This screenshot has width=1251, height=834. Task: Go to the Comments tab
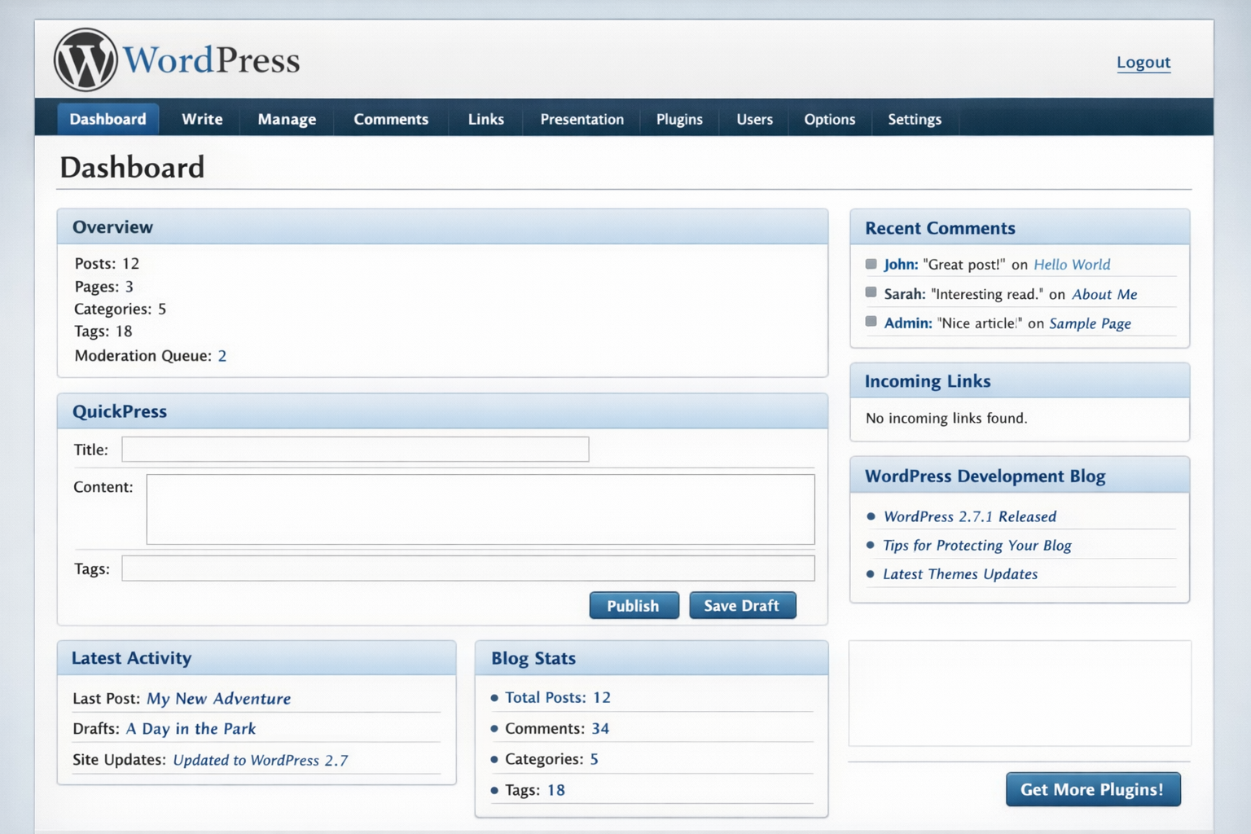(x=391, y=119)
